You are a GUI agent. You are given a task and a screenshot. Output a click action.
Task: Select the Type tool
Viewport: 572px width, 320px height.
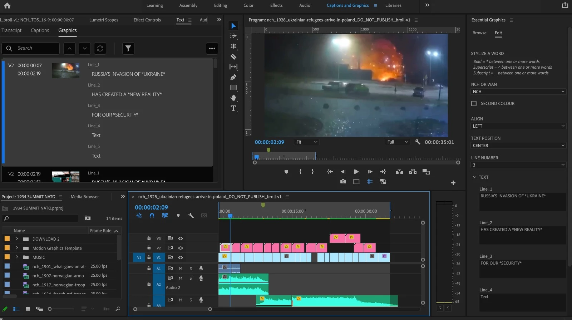pyautogui.click(x=233, y=108)
